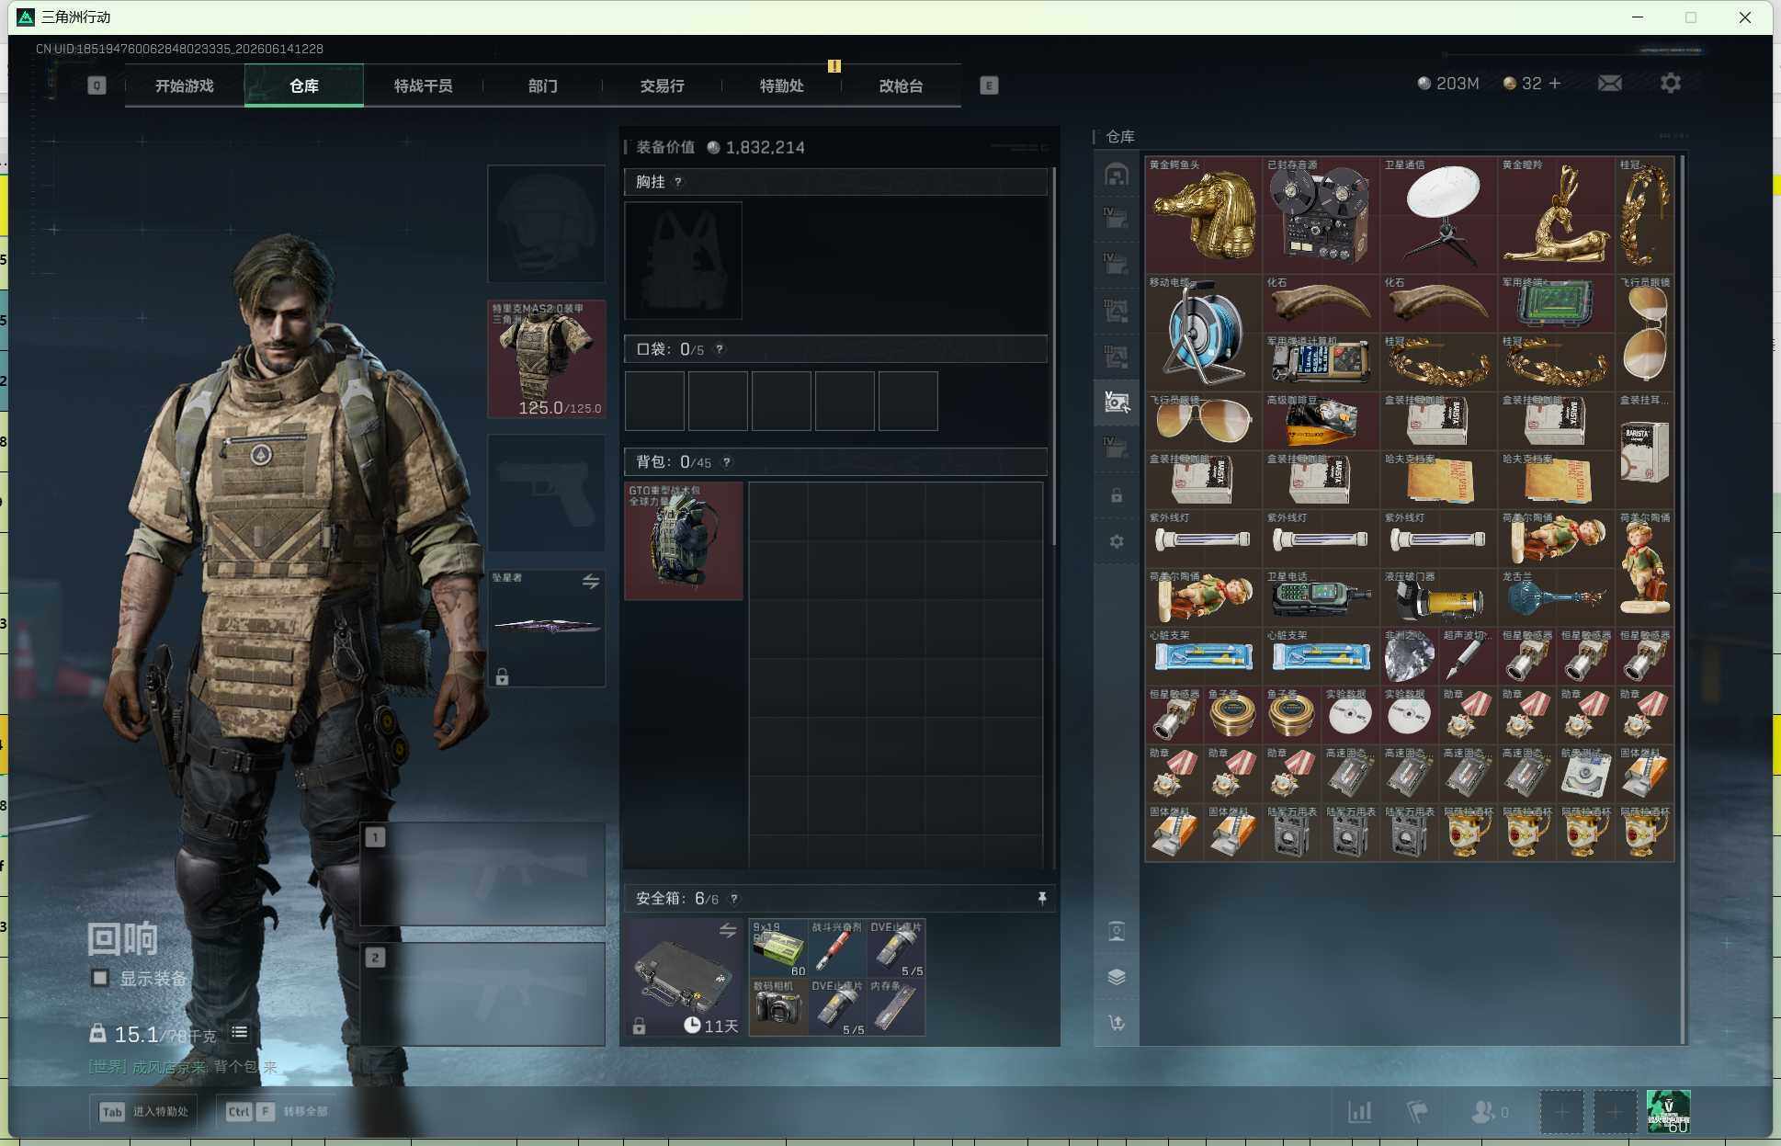Click the empty helmet equipment slot
Viewport: 1781px width, 1146px height.
[547, 223]
